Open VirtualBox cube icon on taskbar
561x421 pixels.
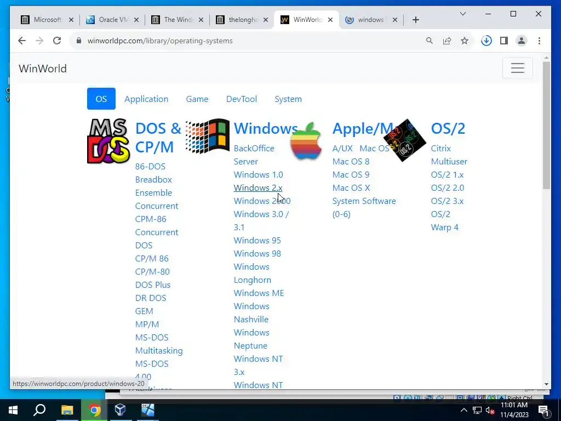[x=120, y=409]
